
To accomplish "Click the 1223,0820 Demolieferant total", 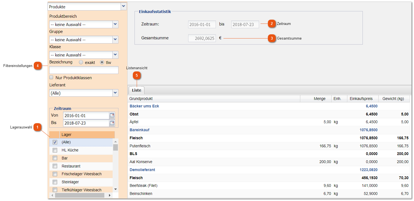I will pyautogui.click(x=369, y=170).
